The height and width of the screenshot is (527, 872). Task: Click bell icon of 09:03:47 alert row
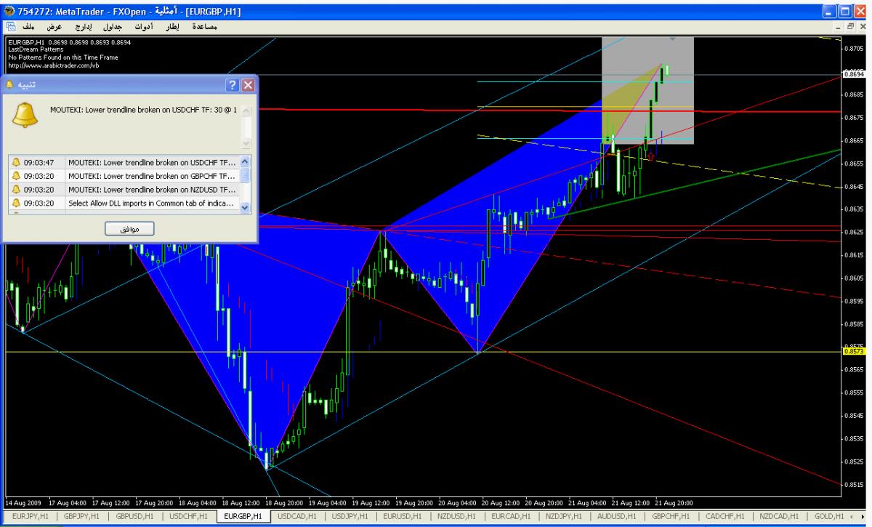16,162
